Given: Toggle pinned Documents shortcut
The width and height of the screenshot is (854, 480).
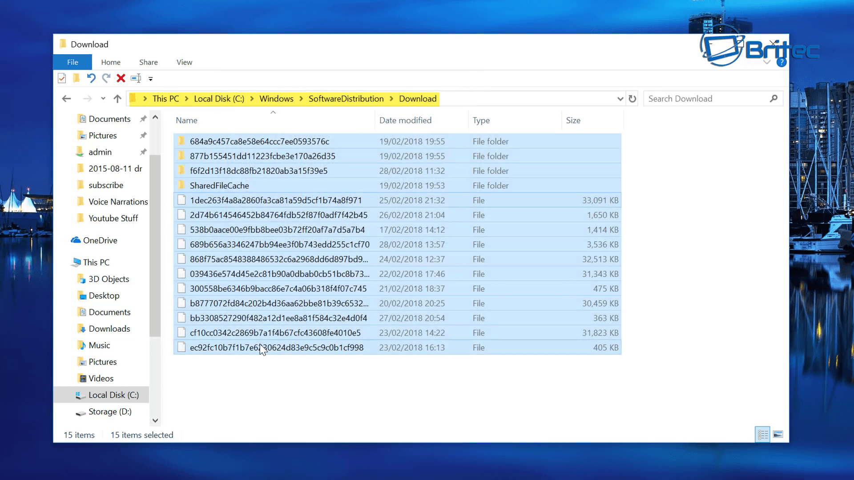Looking at the screenshot, I should click(142, 118).
